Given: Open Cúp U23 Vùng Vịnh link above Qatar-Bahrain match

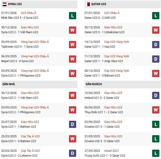Looking at the screenshot, I should point(116,71).
